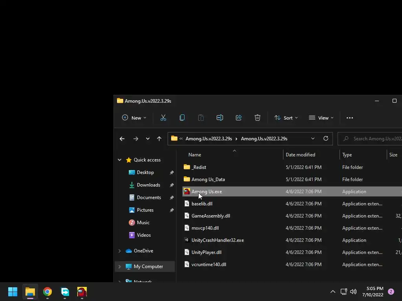This screenshot has height=301, width=402.
Task: Open the View layout dropdown
Action: (321, 118)
